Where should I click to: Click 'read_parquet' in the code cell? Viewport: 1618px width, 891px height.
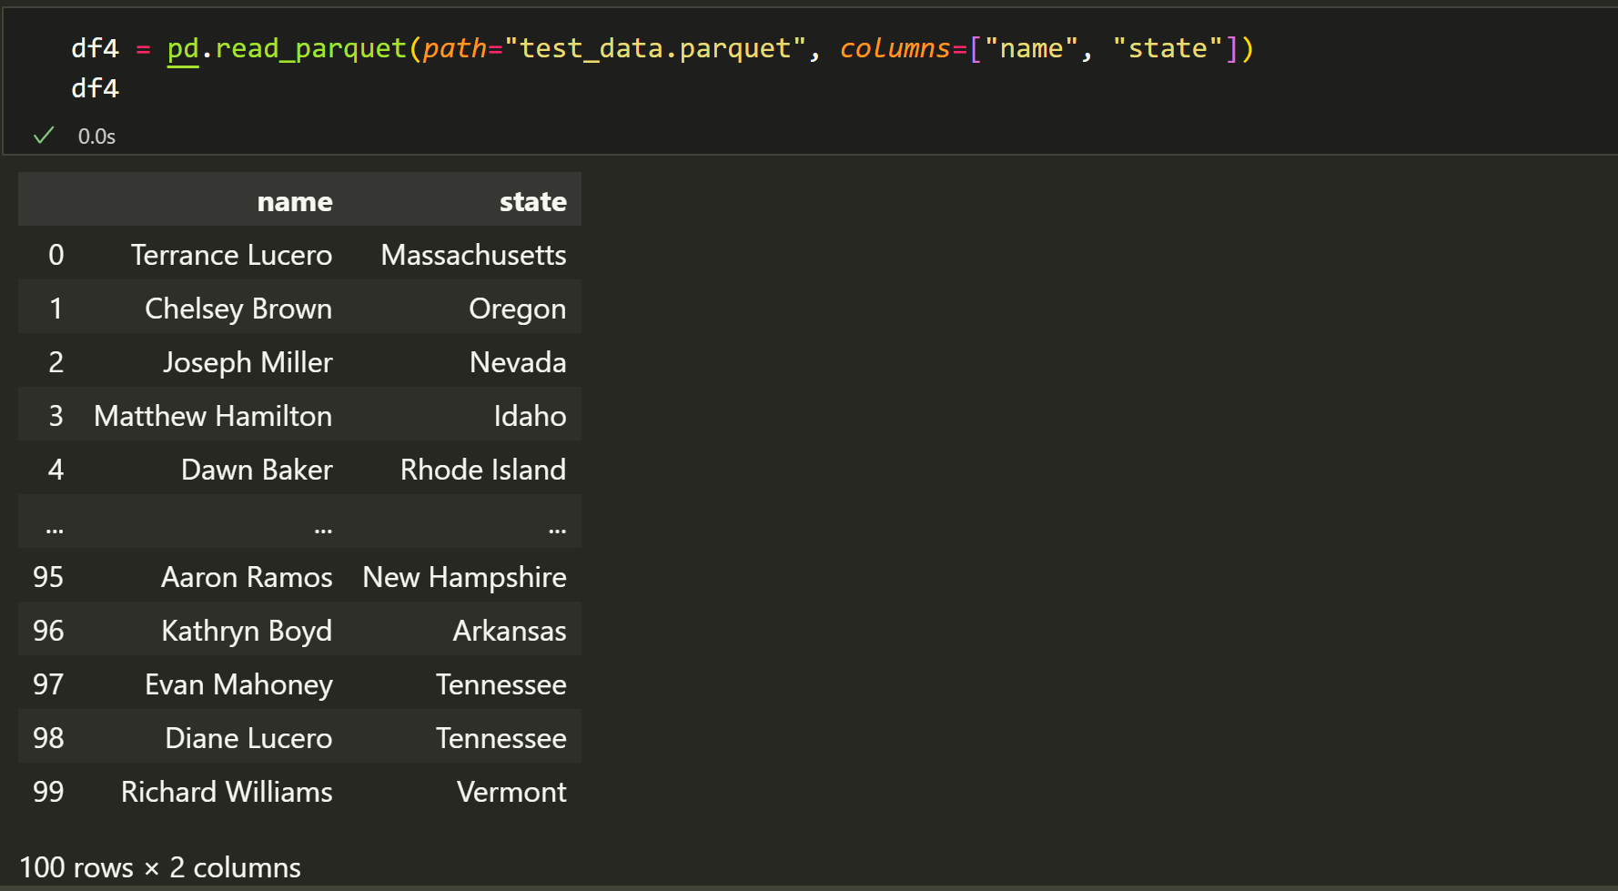(x=310, y=48)
